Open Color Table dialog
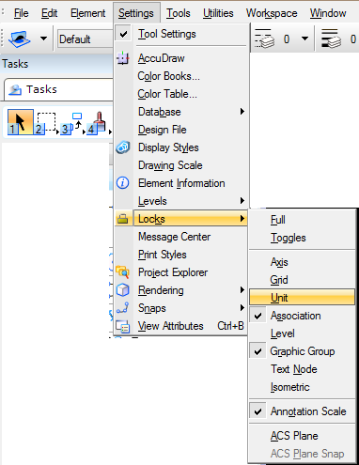The height and width of the screenshot is (465, 359). click(x=167, y=94)
